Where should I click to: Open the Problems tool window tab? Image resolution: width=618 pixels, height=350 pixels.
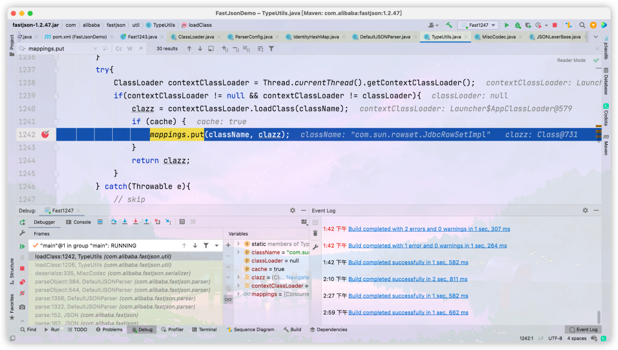click(109, 329)
